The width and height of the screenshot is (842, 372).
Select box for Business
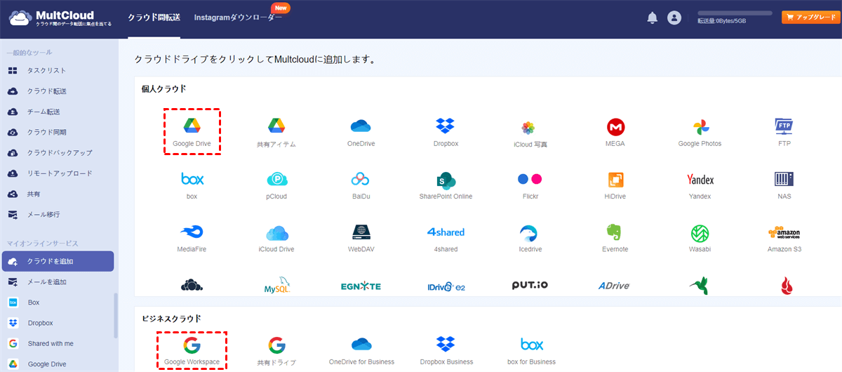click(532, 352)
